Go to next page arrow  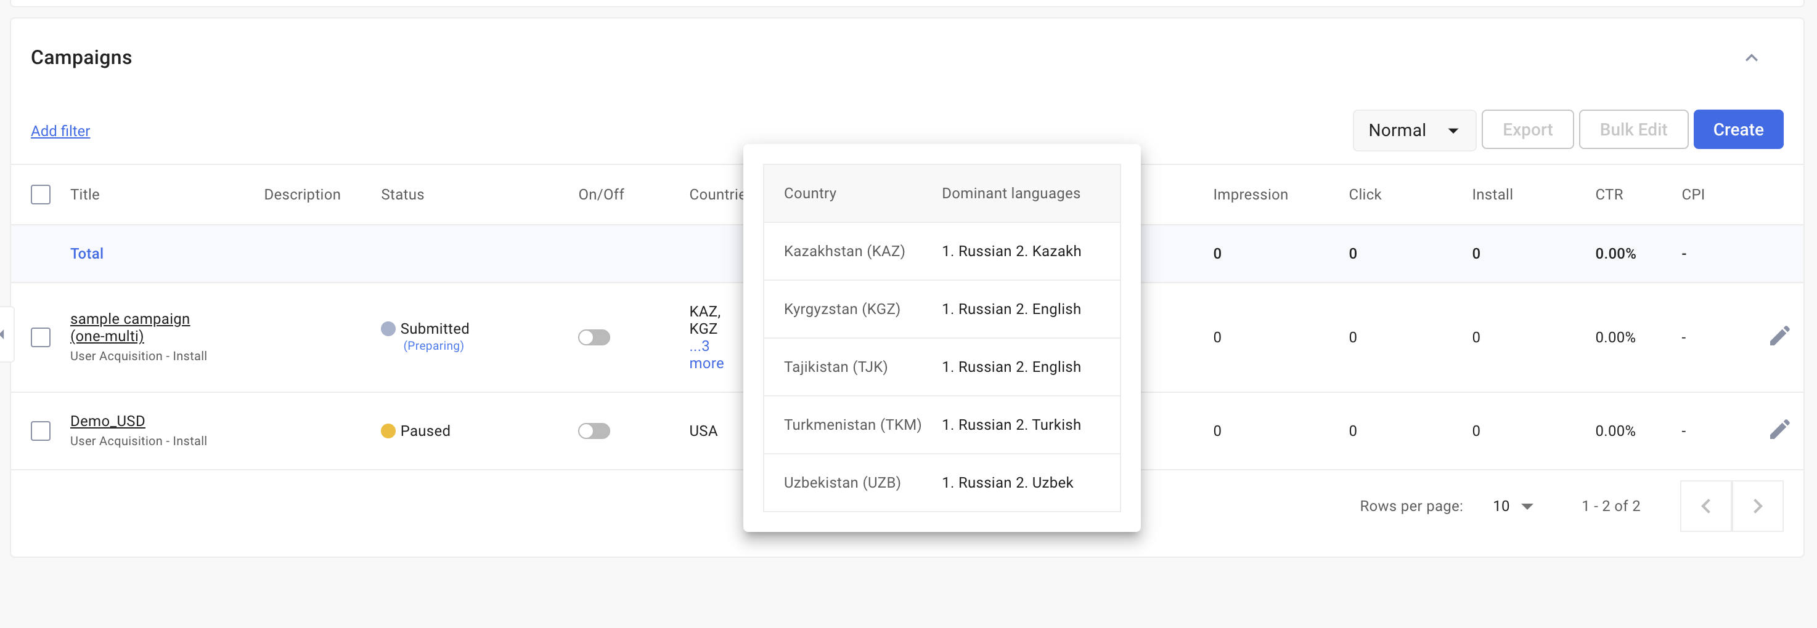click(1757, 506)
